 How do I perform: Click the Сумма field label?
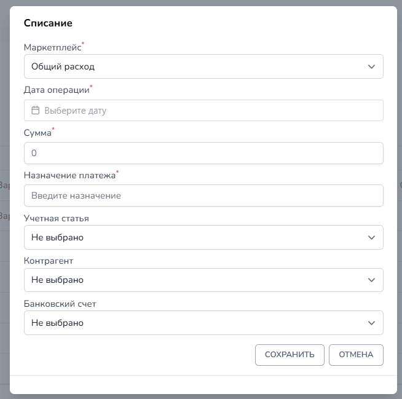point(37,133)
